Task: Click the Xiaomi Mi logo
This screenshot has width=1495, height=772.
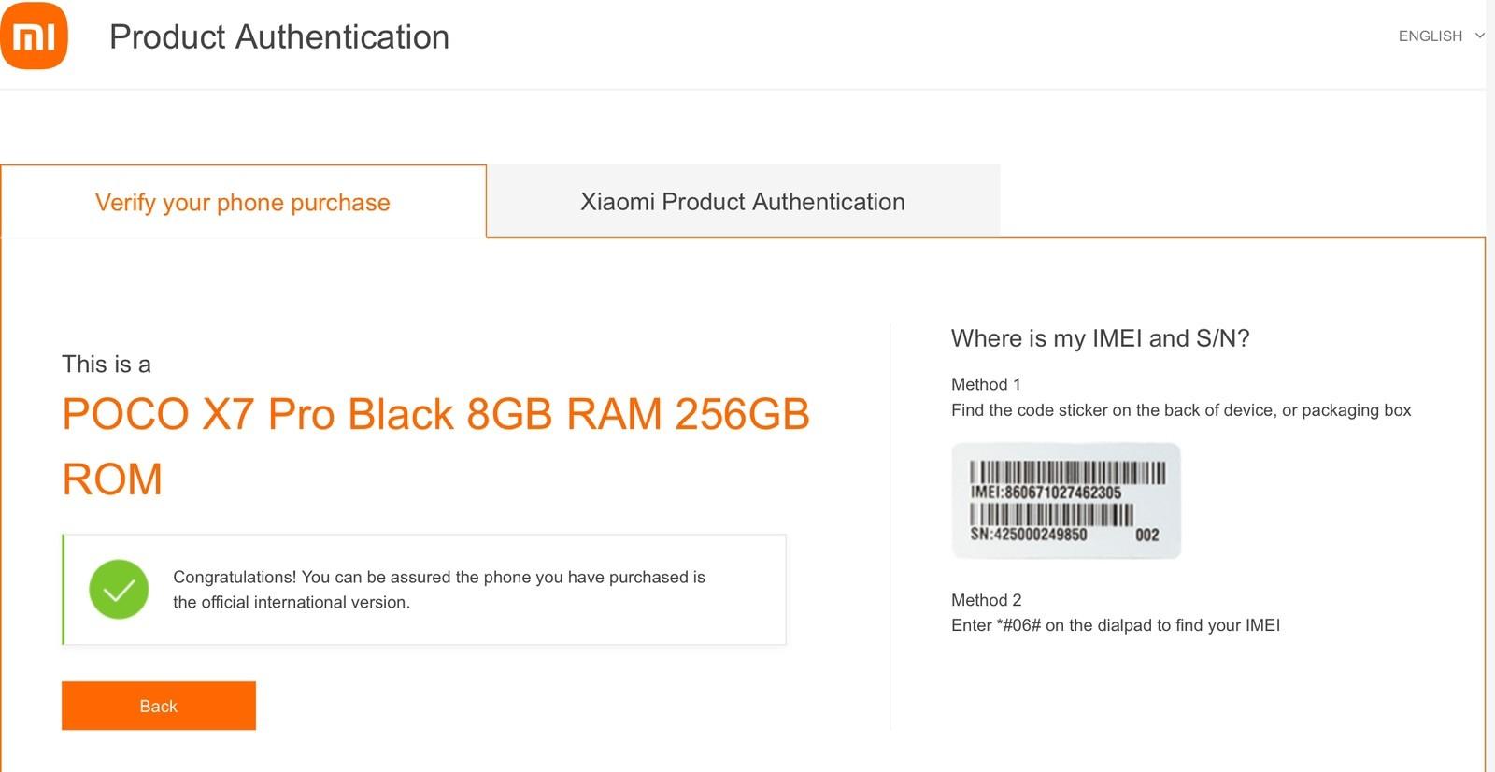Action: click(x=37, y=37)
